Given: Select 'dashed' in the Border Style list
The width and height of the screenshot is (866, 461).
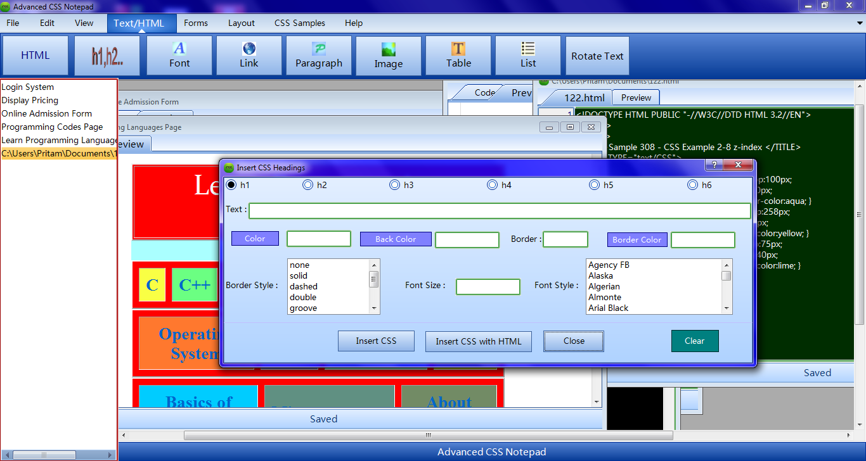Looking at the screenshot, I should pyautogui.click(x=302, y=286).
